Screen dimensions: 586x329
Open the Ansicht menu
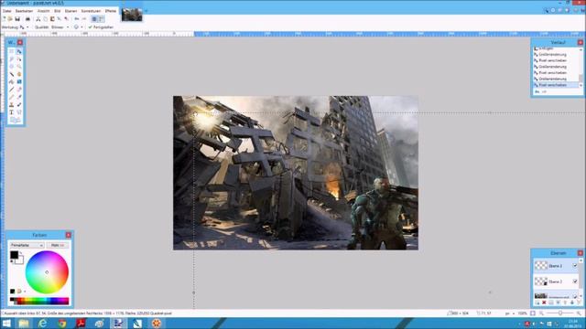[x=43, y=11]
